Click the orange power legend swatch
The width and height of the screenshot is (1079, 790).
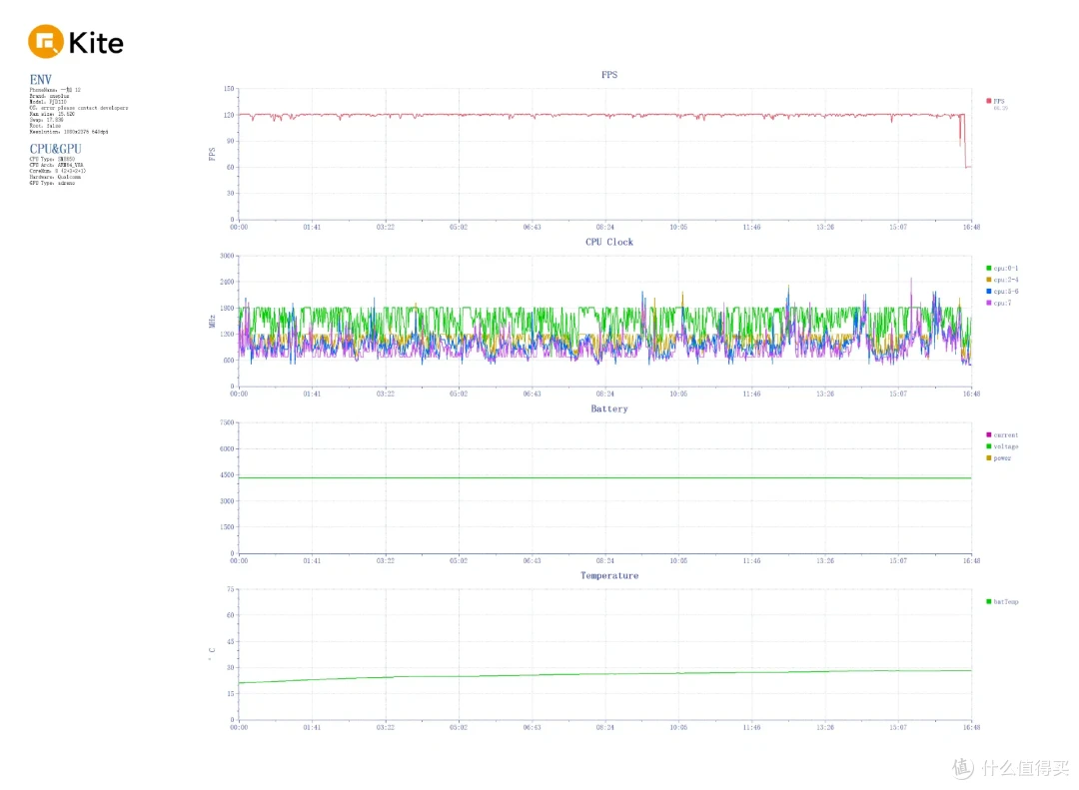pyautogui.click(x=989, y=457)
